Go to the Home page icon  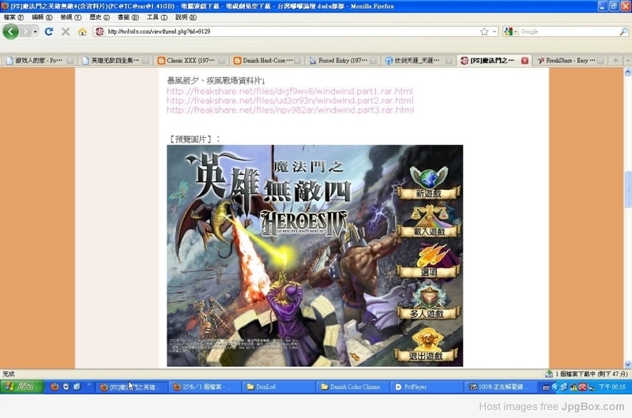pos(82,32)
